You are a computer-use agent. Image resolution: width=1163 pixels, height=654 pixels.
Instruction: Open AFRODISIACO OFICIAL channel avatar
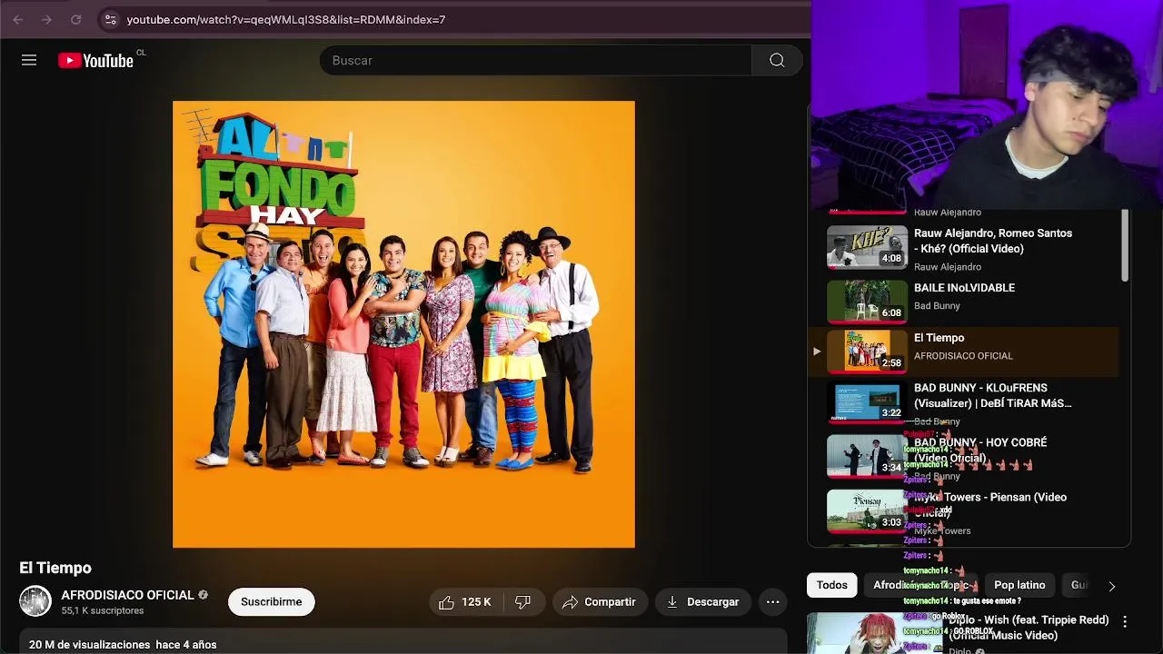[x=35, y=601]
